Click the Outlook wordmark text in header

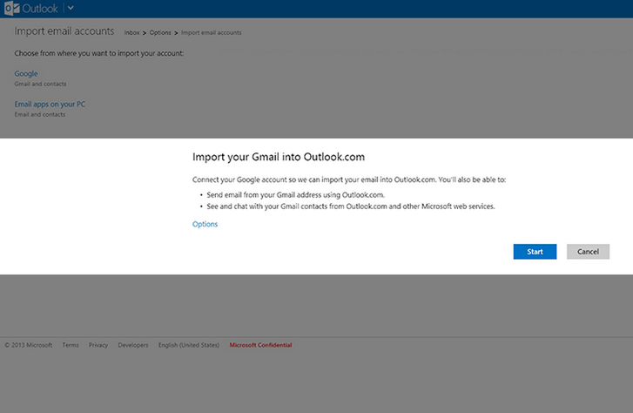click(40, 8)
